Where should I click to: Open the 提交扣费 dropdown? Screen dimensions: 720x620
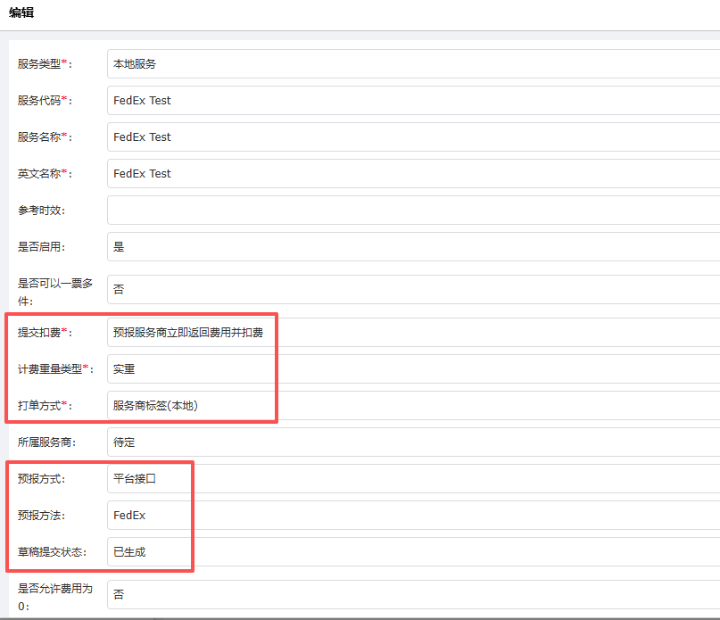(x=412, y=333)
